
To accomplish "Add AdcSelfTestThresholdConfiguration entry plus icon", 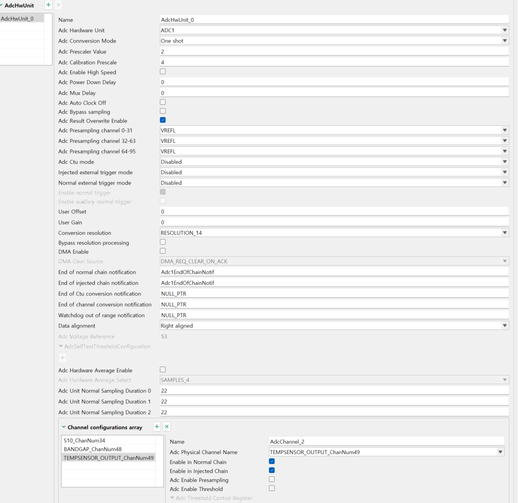I will [62, 358].
